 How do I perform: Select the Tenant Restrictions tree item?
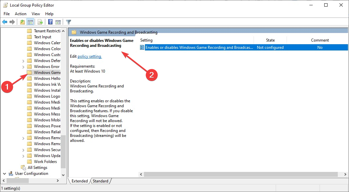point(47,31)
